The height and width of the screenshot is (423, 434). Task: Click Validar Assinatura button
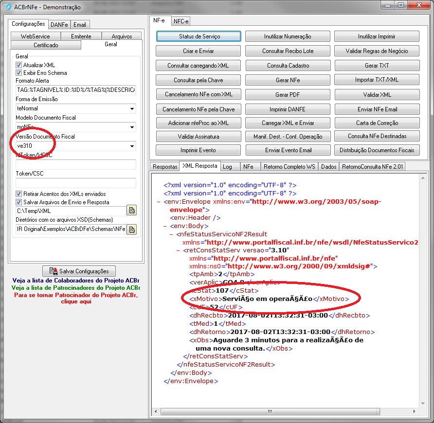[x=199, y=137]
